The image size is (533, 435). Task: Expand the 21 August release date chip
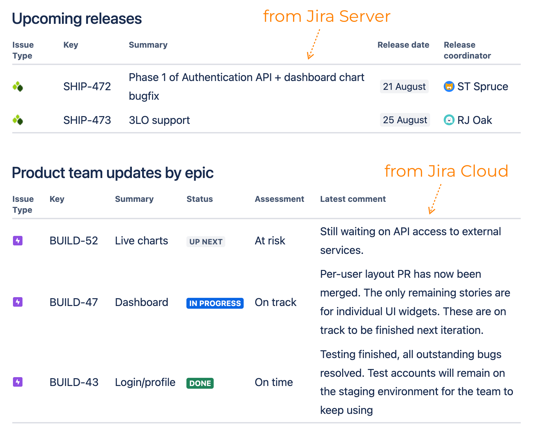click(404, 86)
